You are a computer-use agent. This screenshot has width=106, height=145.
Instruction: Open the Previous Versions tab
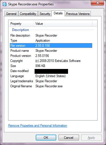(x=78, y=14)
